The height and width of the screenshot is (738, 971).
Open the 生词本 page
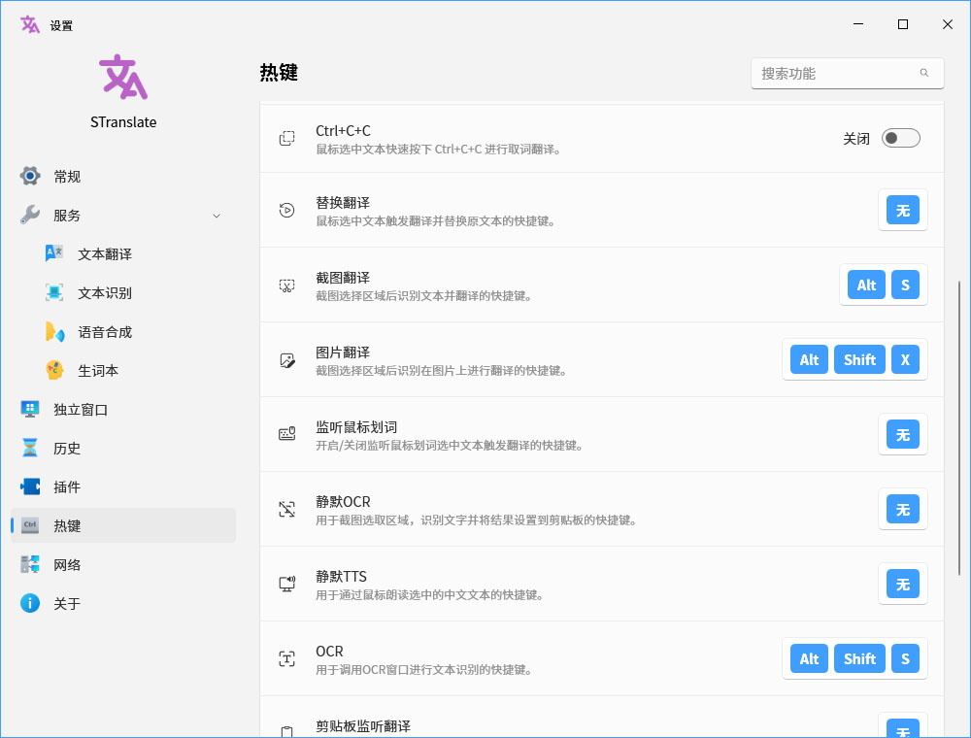123,371
